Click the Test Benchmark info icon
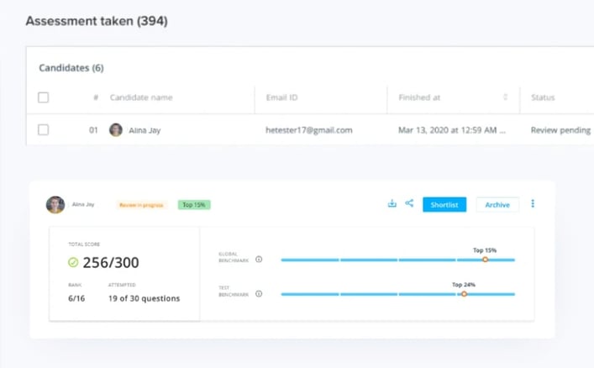This screenshot has height=368, width=594. [x=259, y=294]
